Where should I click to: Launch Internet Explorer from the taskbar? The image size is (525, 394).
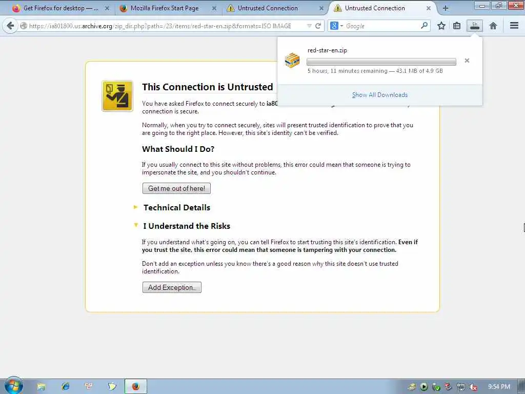[65, 387]
